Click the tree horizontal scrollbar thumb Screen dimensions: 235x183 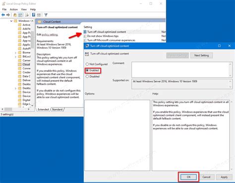(x=8, y=109)
